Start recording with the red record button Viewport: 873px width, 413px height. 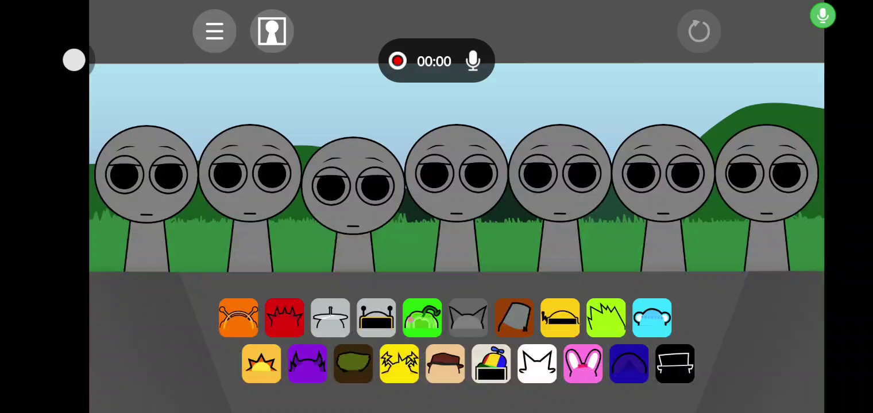397,61
